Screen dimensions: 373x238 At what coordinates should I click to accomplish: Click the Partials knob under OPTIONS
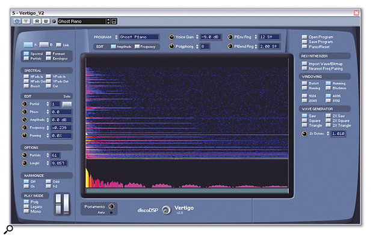point(24,155)
